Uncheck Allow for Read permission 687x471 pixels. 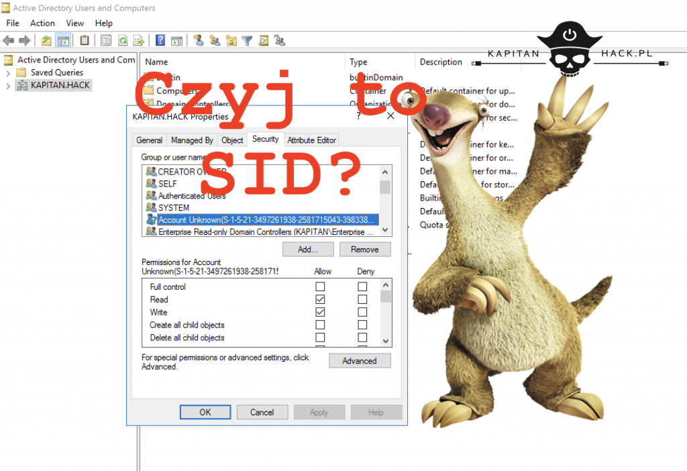[x=320, y=299]
